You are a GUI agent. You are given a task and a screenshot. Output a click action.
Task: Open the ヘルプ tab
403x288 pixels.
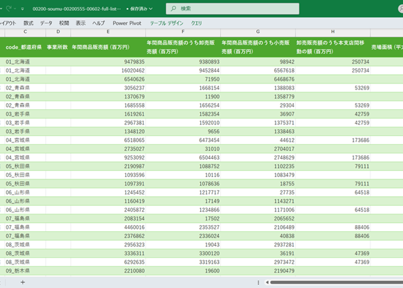(99, 23)
